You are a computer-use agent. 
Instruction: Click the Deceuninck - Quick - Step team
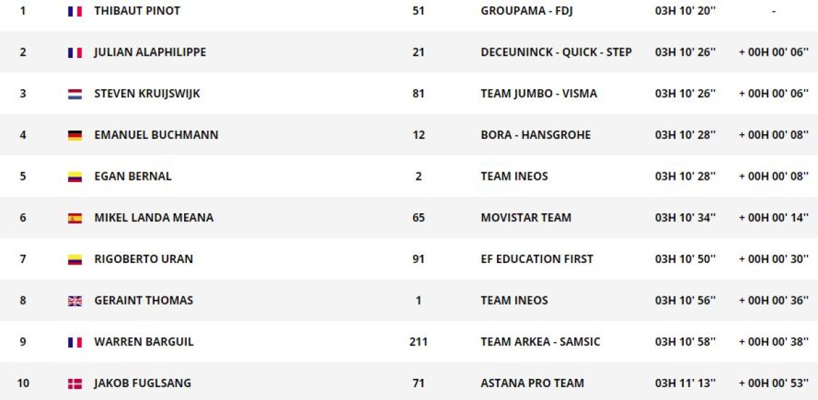[556, 52]
